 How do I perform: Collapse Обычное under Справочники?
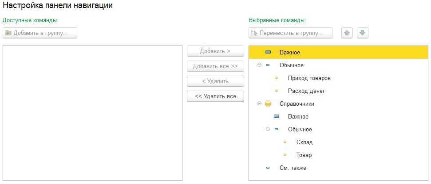268,130
